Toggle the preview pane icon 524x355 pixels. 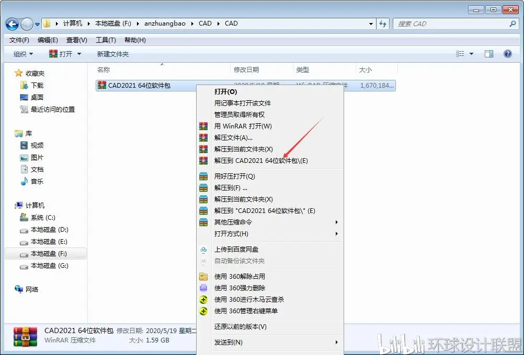pos(489,54)
